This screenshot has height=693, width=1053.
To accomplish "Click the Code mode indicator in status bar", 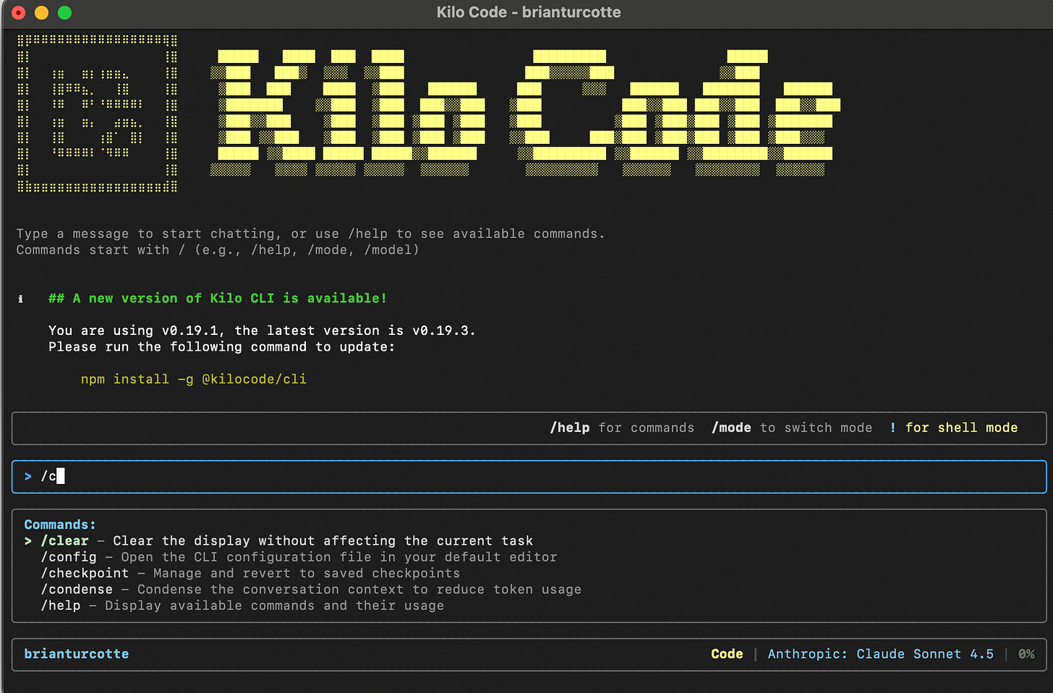I will pos(727,654).
